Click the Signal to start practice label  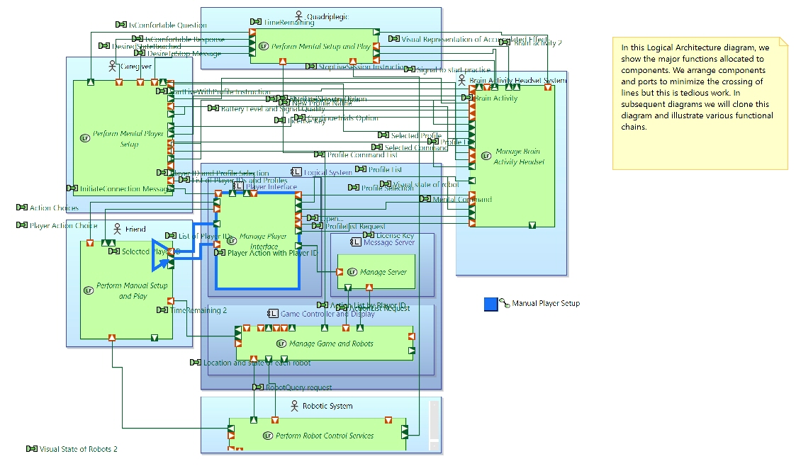tap(454, 69)
